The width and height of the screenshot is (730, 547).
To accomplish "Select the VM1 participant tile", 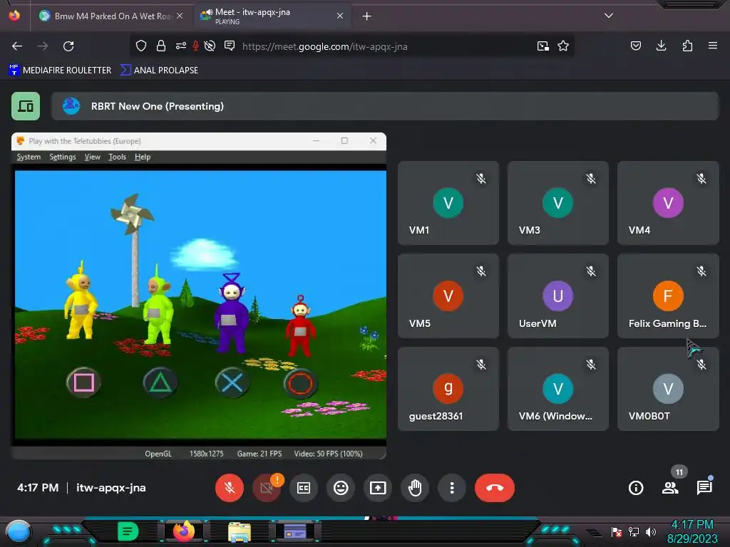I will [x=448, y=203].
